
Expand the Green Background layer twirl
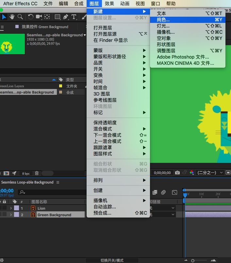click(x=11, y=215)
